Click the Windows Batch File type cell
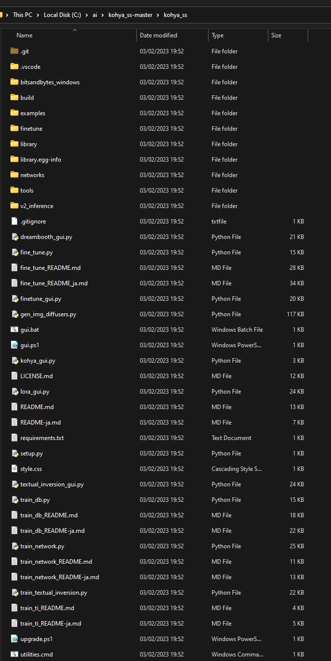The height and width of the screenshot is (661, 331). pos(237,329)
